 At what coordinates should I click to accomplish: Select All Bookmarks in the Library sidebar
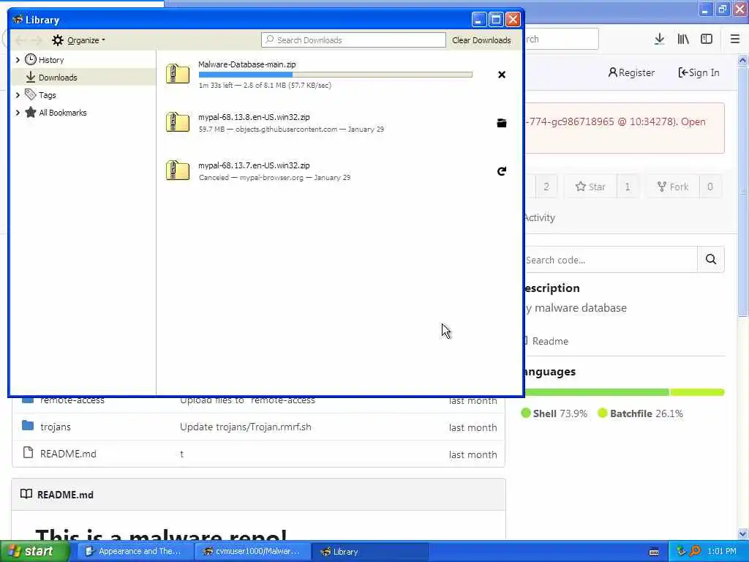pos(63,113)
